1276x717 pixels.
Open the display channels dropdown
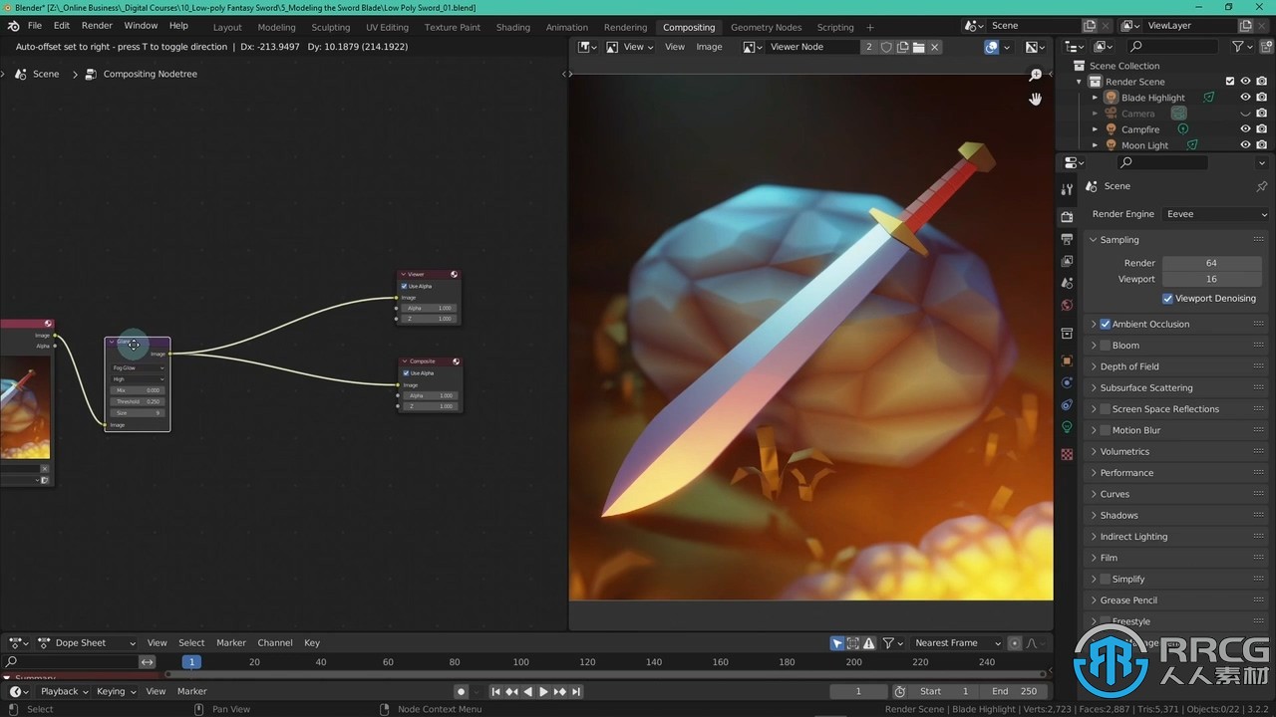click(1036, 47)
